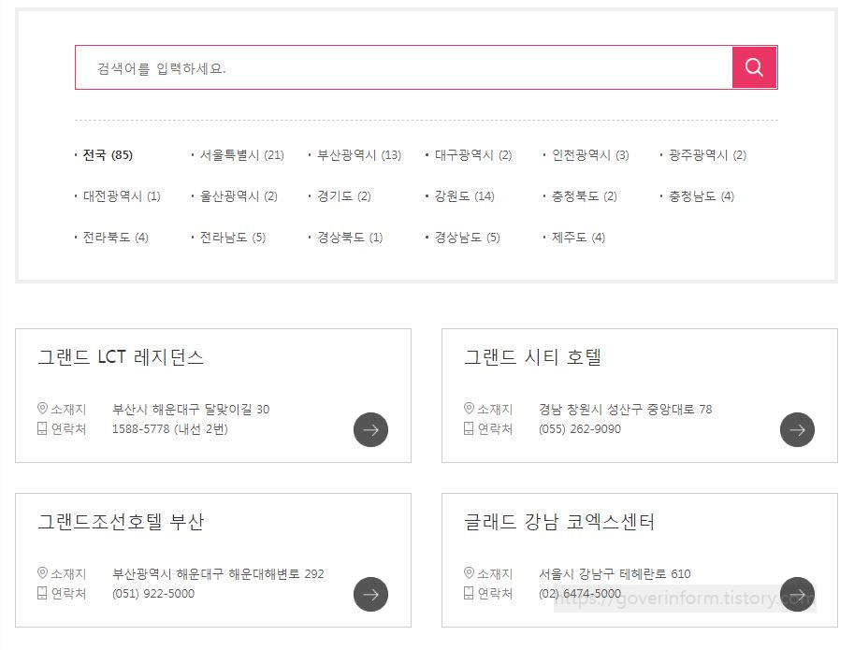Click phone number (051) 922-5000
854x650 pixels.
point(153,593)
